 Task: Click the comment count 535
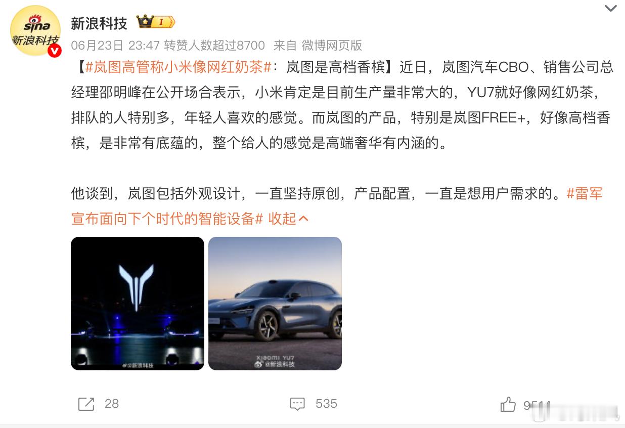[326, 404]
